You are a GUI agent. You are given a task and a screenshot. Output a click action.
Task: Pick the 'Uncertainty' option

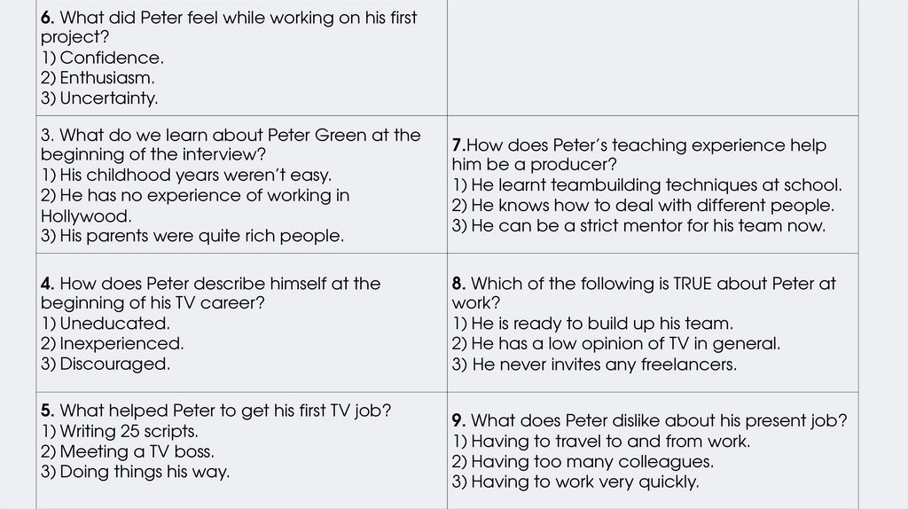pos(99,98)
